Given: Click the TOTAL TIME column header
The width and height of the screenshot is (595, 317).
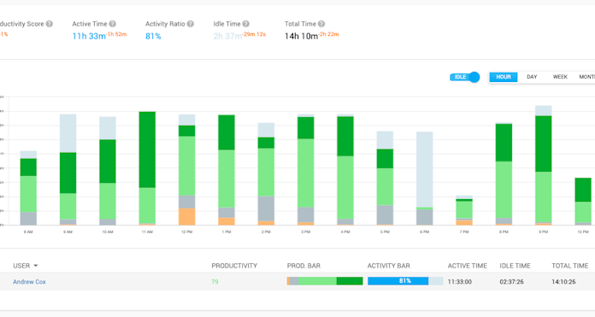Looking at the screenshot, I should click(570, 266).
